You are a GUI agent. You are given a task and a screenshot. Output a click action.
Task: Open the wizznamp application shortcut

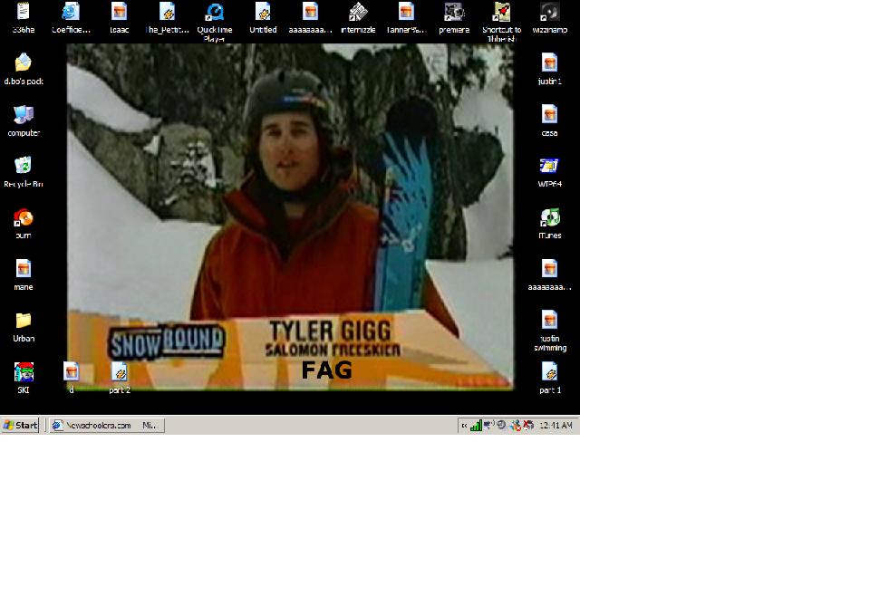coord(547,14)
